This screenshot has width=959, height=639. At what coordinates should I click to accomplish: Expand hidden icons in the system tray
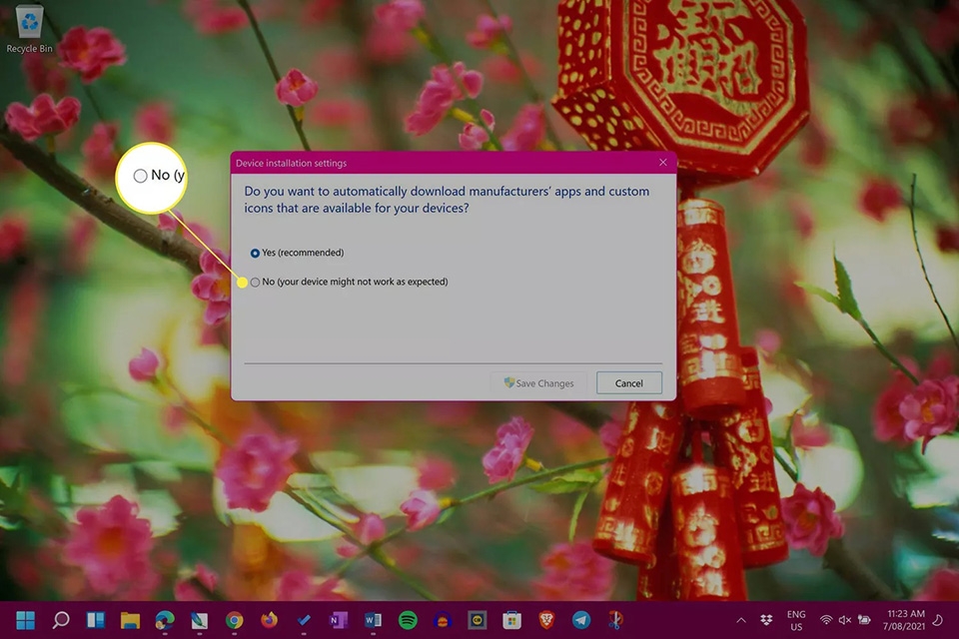(741, 621)
